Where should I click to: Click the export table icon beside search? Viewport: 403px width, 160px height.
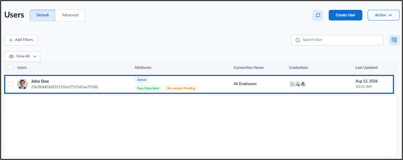pos(394,40)
